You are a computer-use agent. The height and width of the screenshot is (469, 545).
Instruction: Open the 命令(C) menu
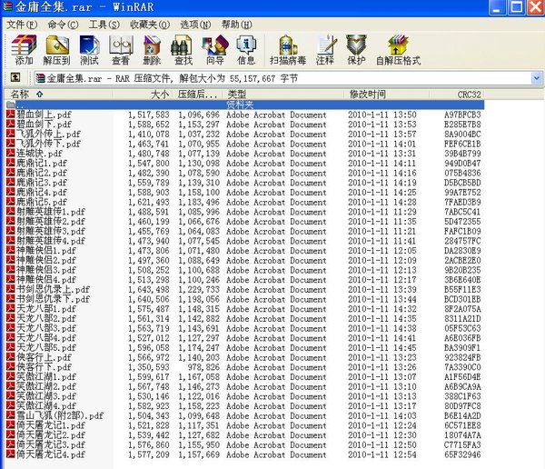click(63, 25)
